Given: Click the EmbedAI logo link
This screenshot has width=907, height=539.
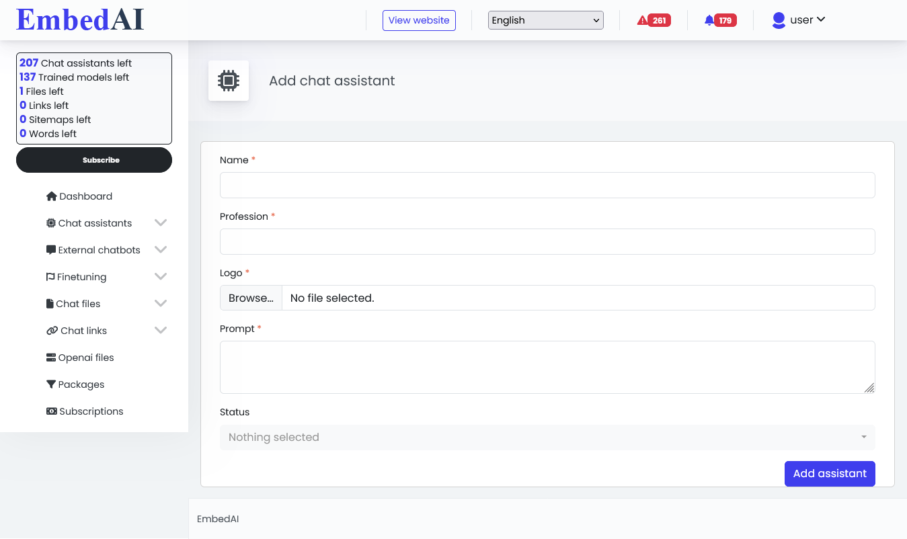Looking at the screenshot, I should tap(80, 19).
